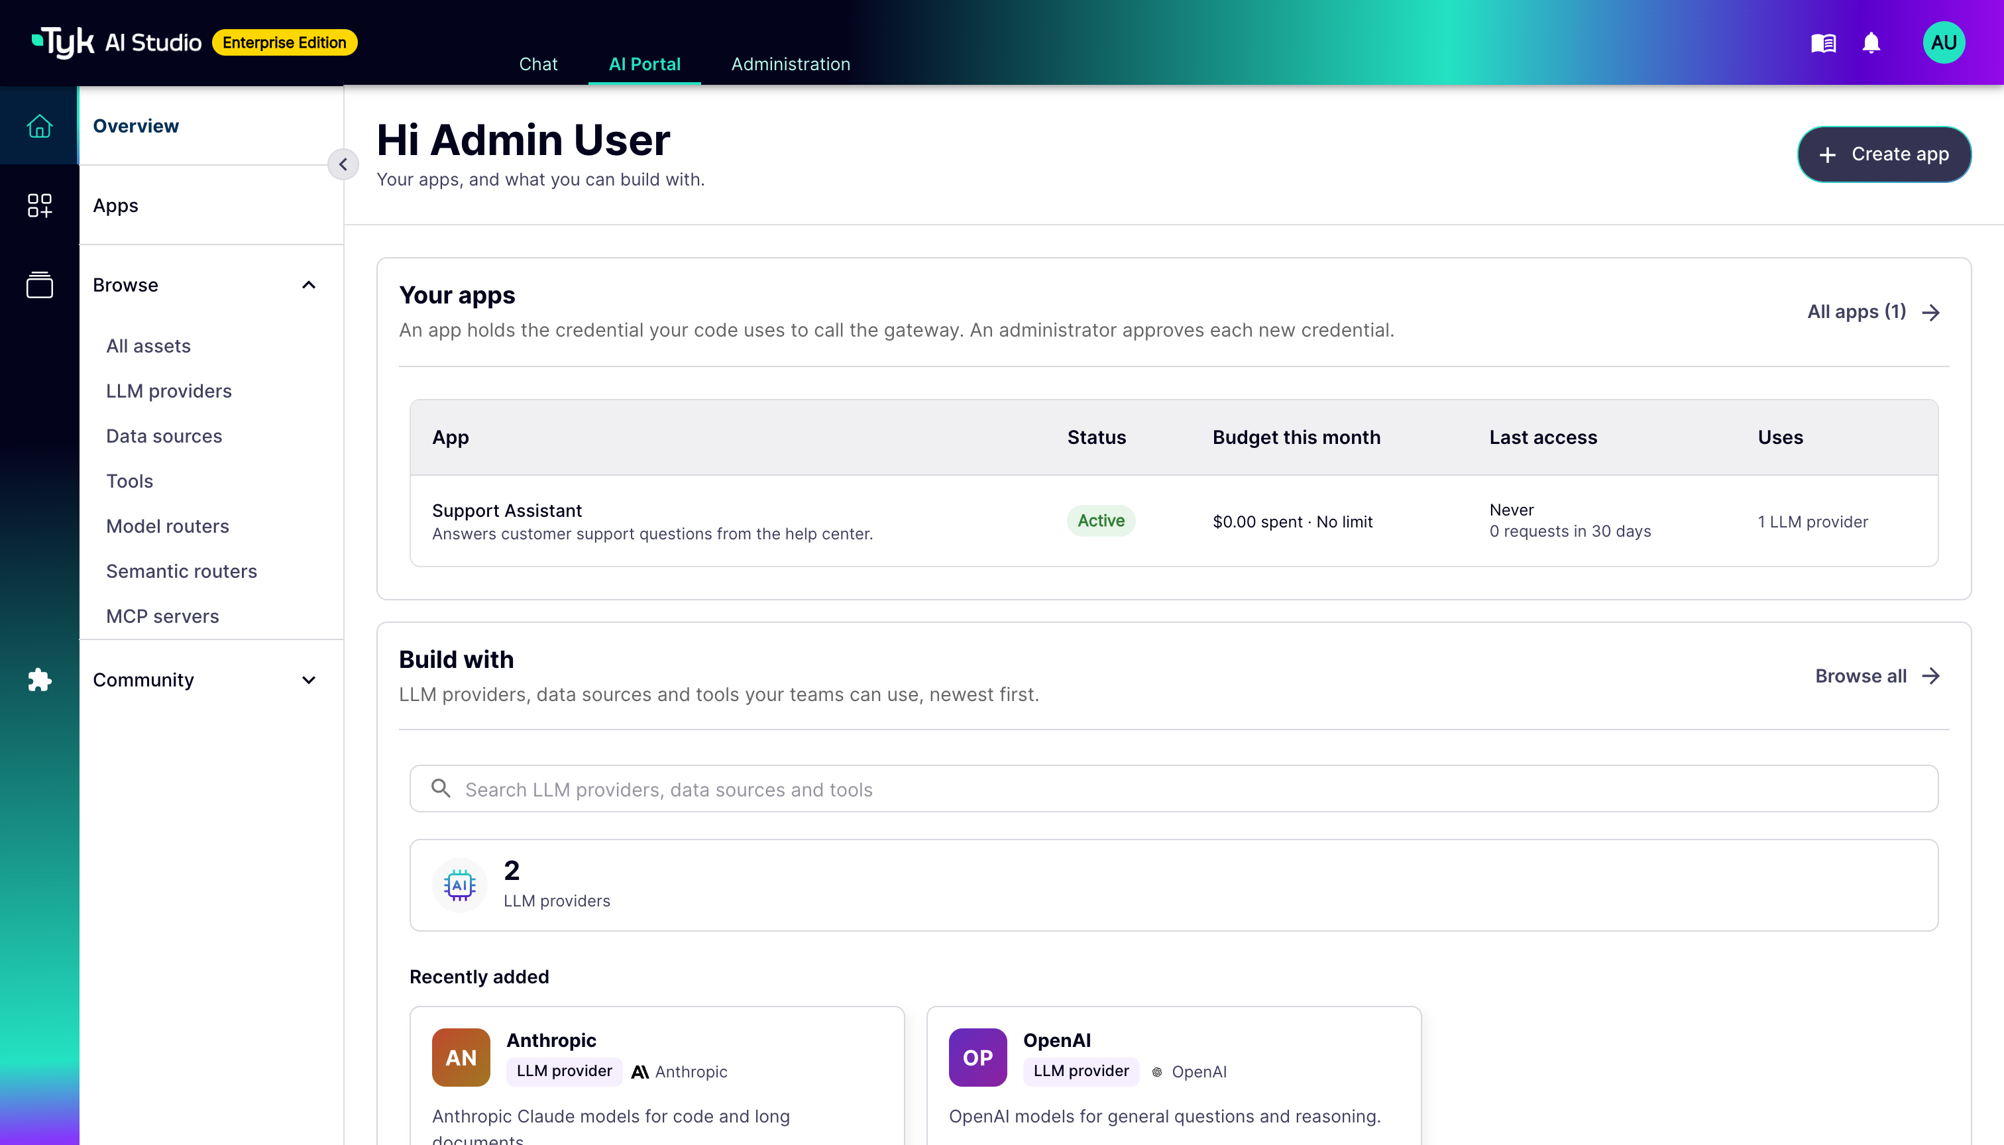Click the OP OpenAI card avatar

[x=977, y=1057]
